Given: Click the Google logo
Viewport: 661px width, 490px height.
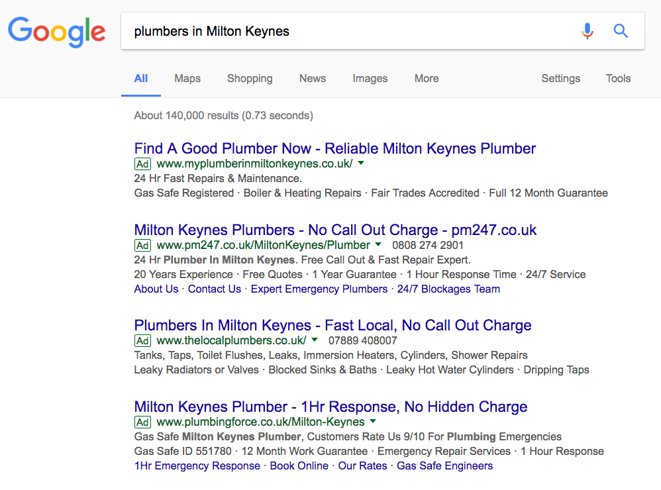Looking at the screenshot, I should pos(57,31).
